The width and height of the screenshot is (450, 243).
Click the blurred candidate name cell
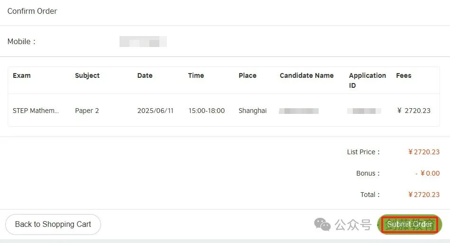(299, 111)
